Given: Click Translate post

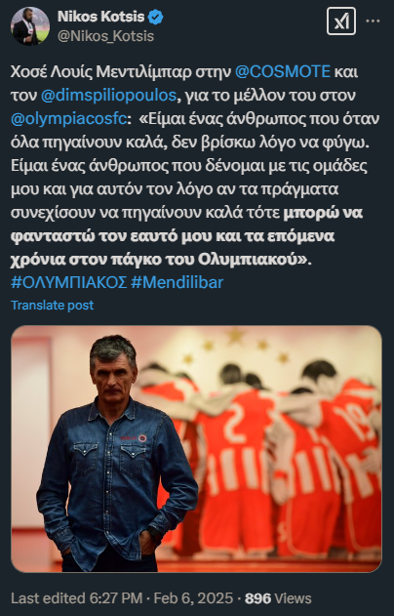Looking at the screenshot, I should point(53,306).
